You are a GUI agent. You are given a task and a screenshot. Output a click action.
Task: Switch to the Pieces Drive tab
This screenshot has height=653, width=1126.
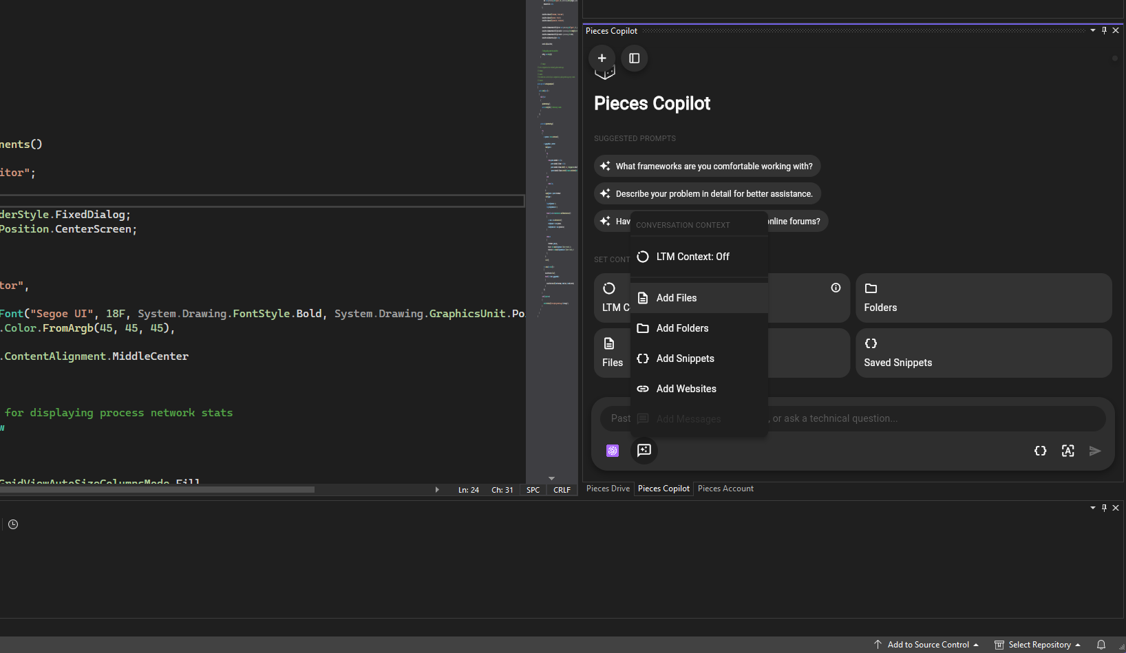(x=608, y=489)
